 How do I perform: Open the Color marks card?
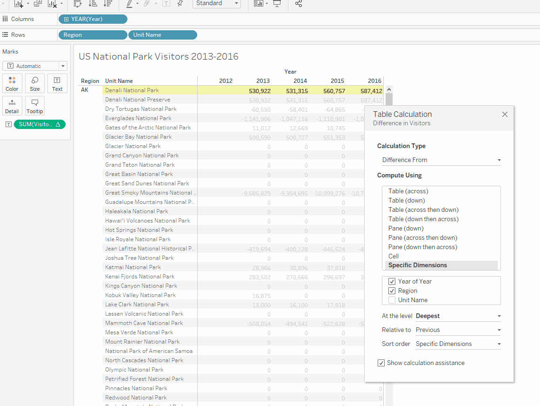click(12, 83)
